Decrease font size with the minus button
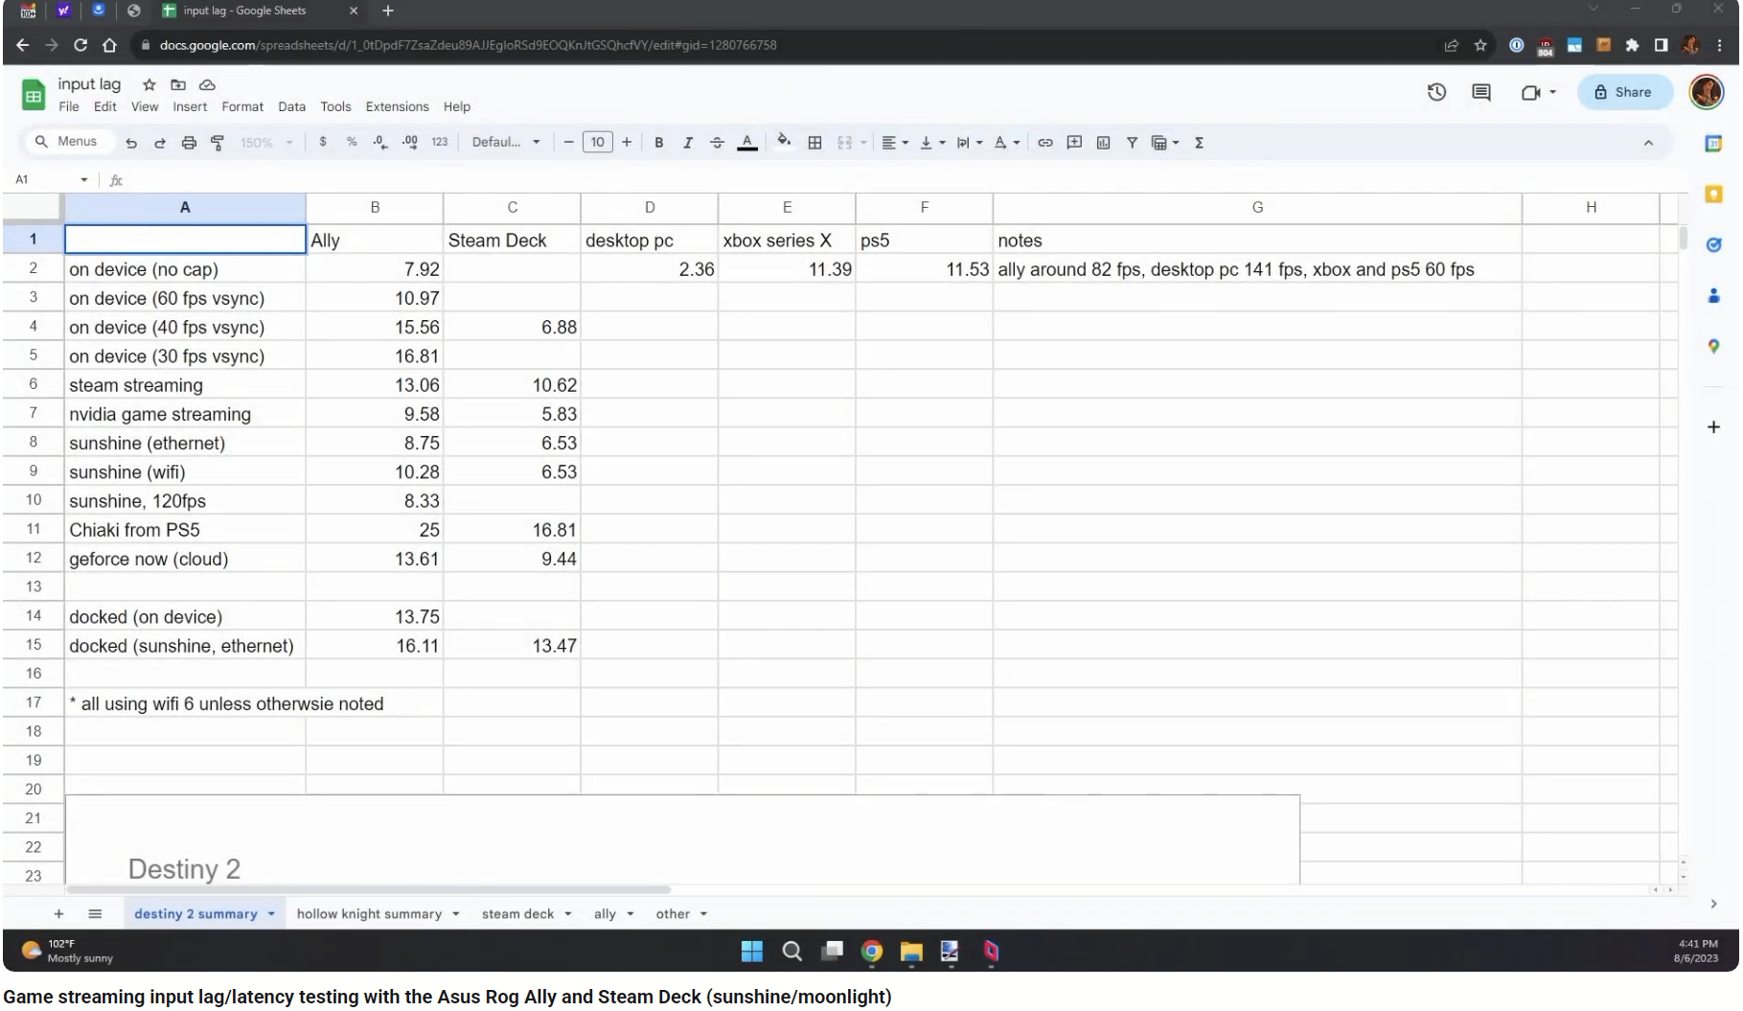This screenshot has width=1743, height=1011. pyautogui.click(x=568, y=143)
